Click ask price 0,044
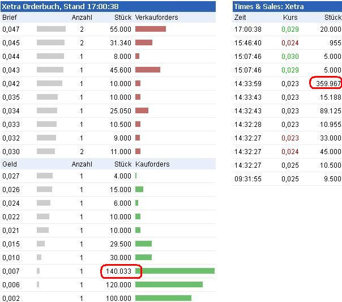 (x=11, y=56)
